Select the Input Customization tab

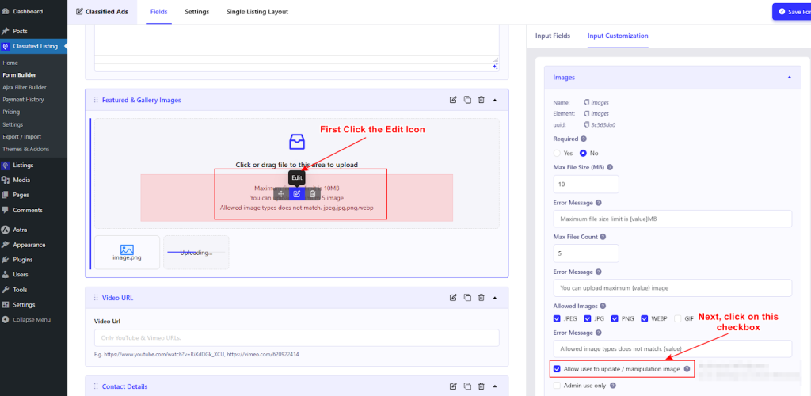coord(618,36)
